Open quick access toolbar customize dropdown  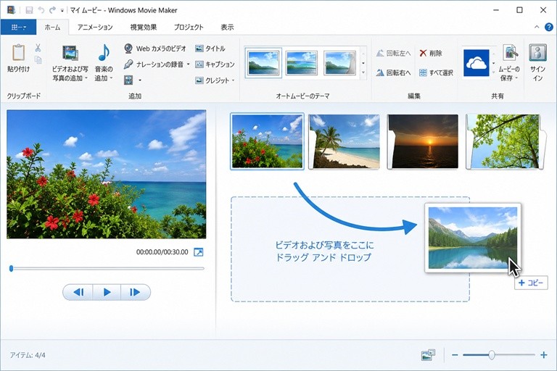pyautogui.click(x=62, y=11)
